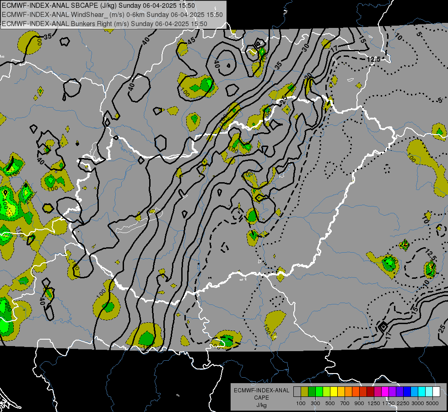
Task: Click the sky blue swatch left of 3000
Action: click(414, 391)
